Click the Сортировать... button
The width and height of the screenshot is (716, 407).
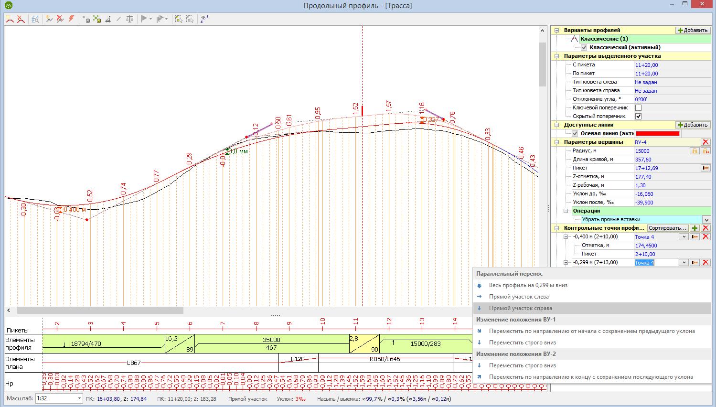pyautogui.click(x=667, y=228)
